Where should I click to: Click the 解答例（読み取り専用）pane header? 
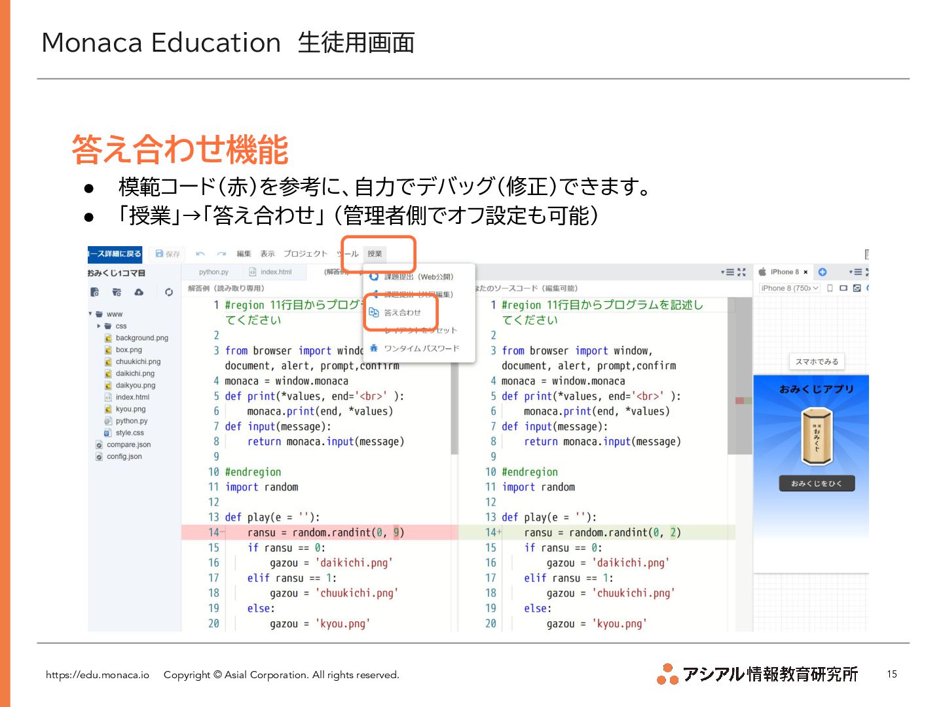point(226,288)
